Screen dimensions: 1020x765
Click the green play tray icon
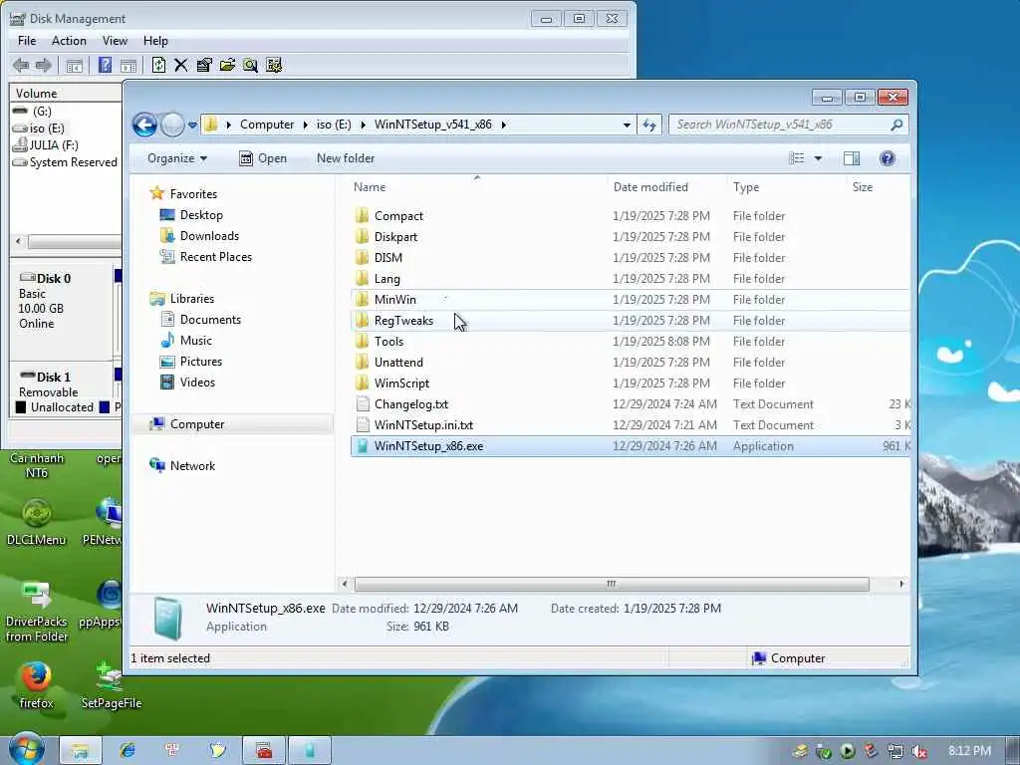point(847,752)
